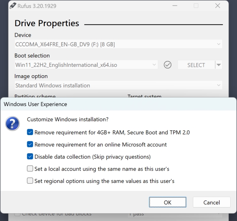The width and height of the screenshot is (237, 221).
Task: Close the Rufus window
Action: point(218,6)
